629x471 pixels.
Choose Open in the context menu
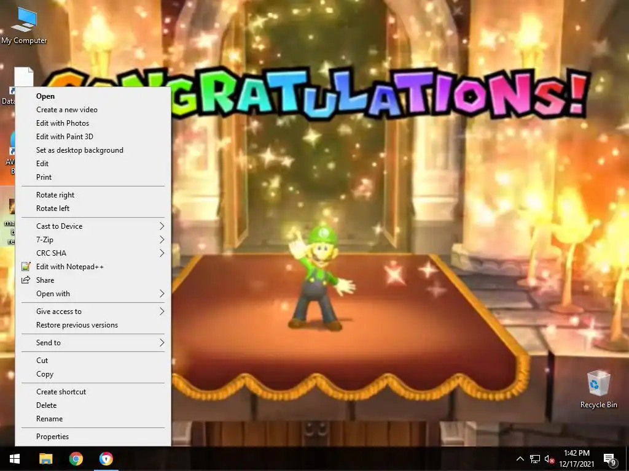pyautogui.click(x=93, y=96)
